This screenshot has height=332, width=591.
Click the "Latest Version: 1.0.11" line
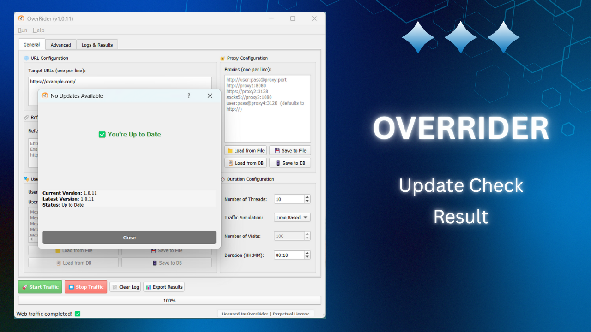(x=68, y=199)
